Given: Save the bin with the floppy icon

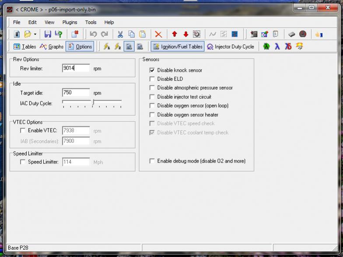Looking at the screenshot, I should click(47, 34).
